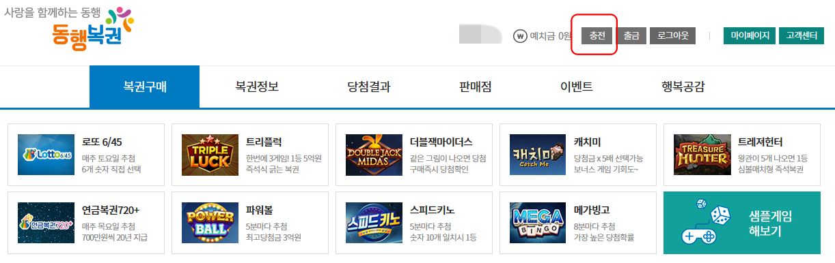This screenshot has width=835, height=263.
Task: Click '숫자 10개 일치시 1등' text
Action: 443,237
